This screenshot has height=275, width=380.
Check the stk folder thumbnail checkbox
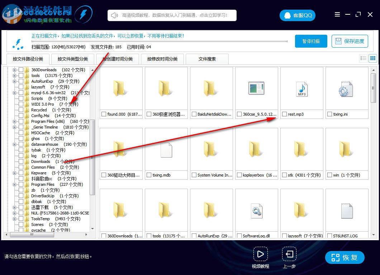coord(284,175)
